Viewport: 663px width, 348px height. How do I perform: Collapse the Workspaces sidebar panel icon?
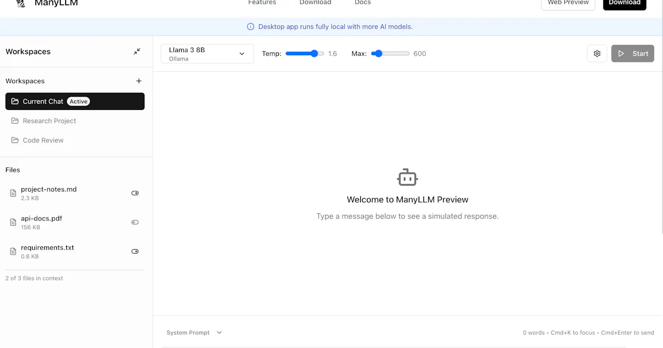click(x=137, y=51)
